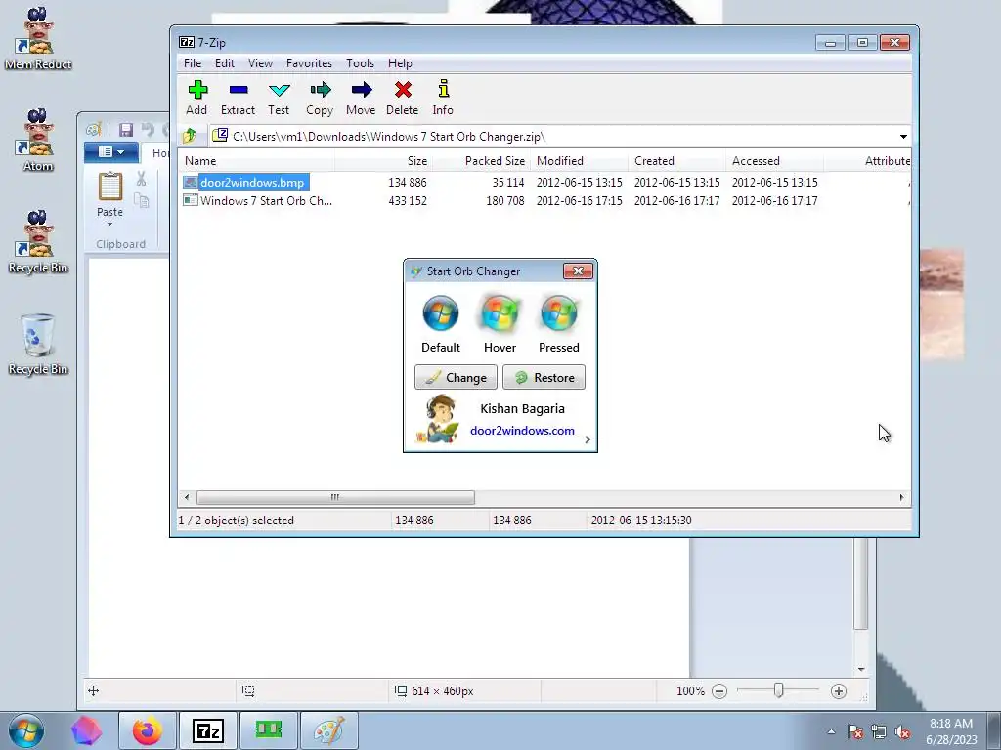
Task: Click the Add button in 7-Zip toolbar
Action: point(196,98)
